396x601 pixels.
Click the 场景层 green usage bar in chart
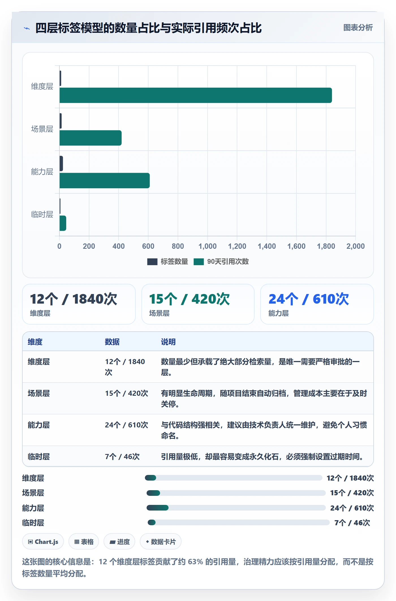[x=91, y=138]
